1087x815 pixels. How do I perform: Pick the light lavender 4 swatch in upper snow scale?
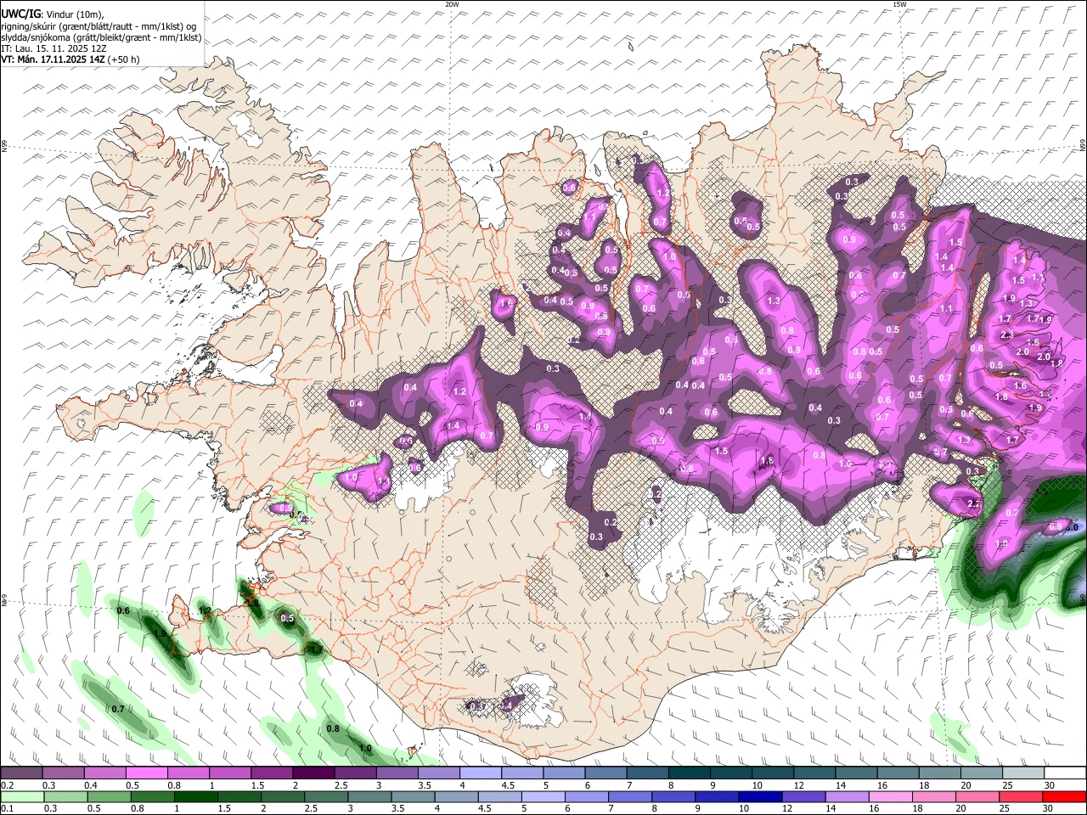pos(481,773)
